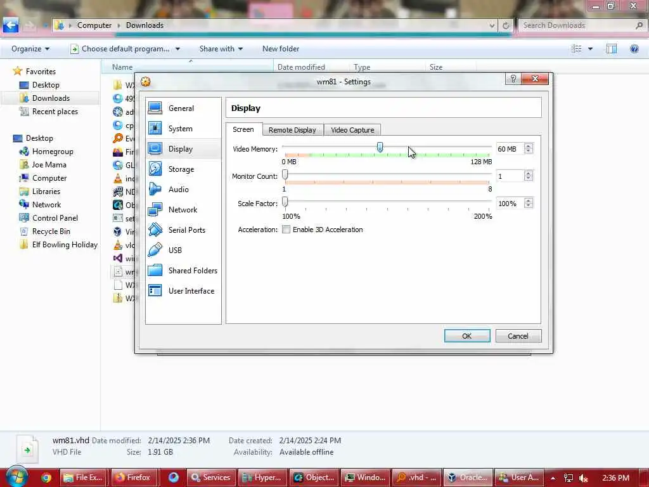Increase Video Memory with spinner arrow
Screen dimensions: 649x487
[528, 146]
